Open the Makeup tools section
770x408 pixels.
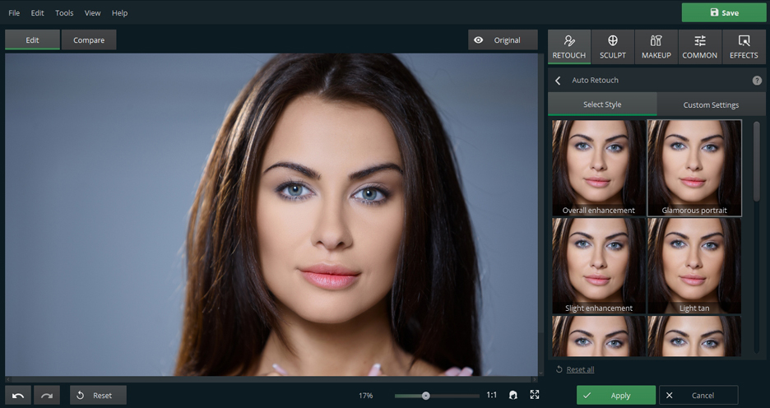[x=656, y=46]
